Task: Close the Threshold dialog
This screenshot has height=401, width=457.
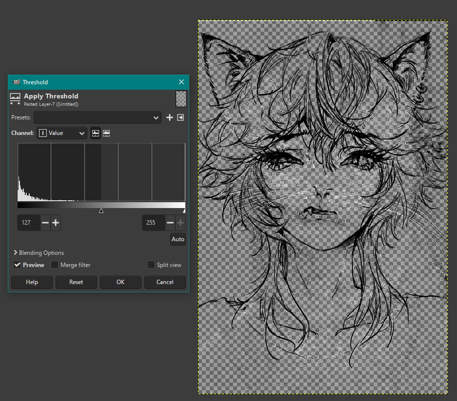Action: click(x=181, y=82)
